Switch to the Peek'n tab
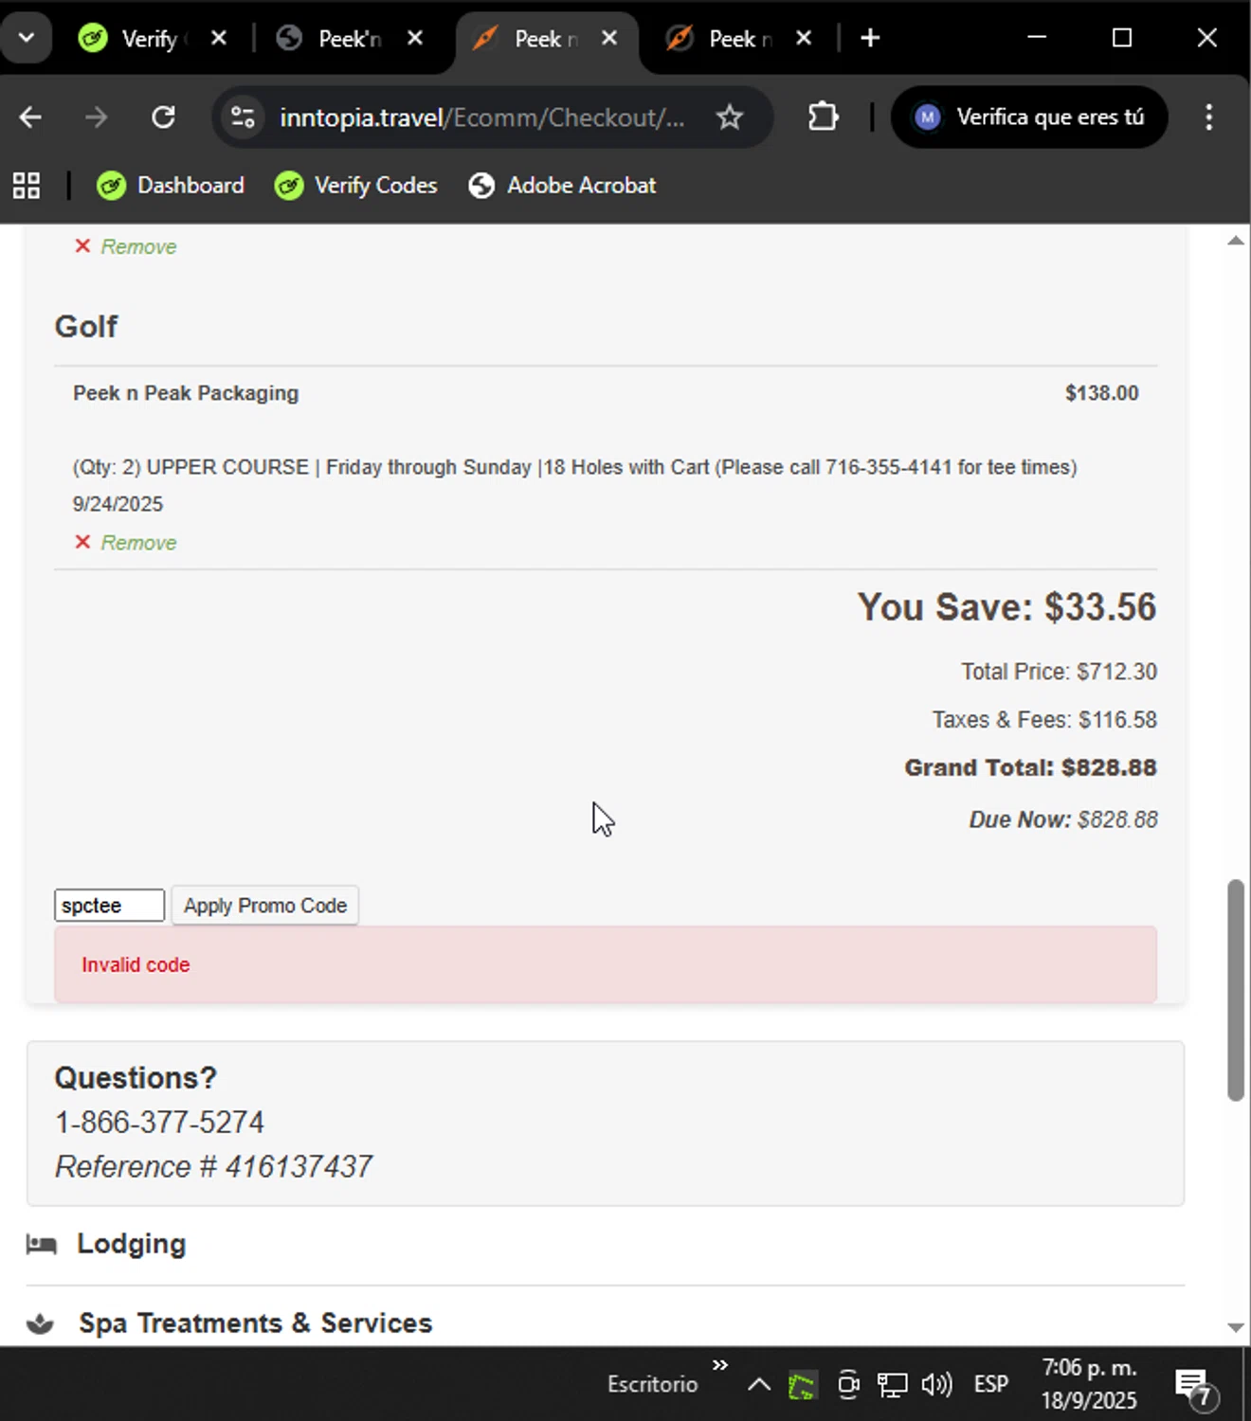 [330, 39]
